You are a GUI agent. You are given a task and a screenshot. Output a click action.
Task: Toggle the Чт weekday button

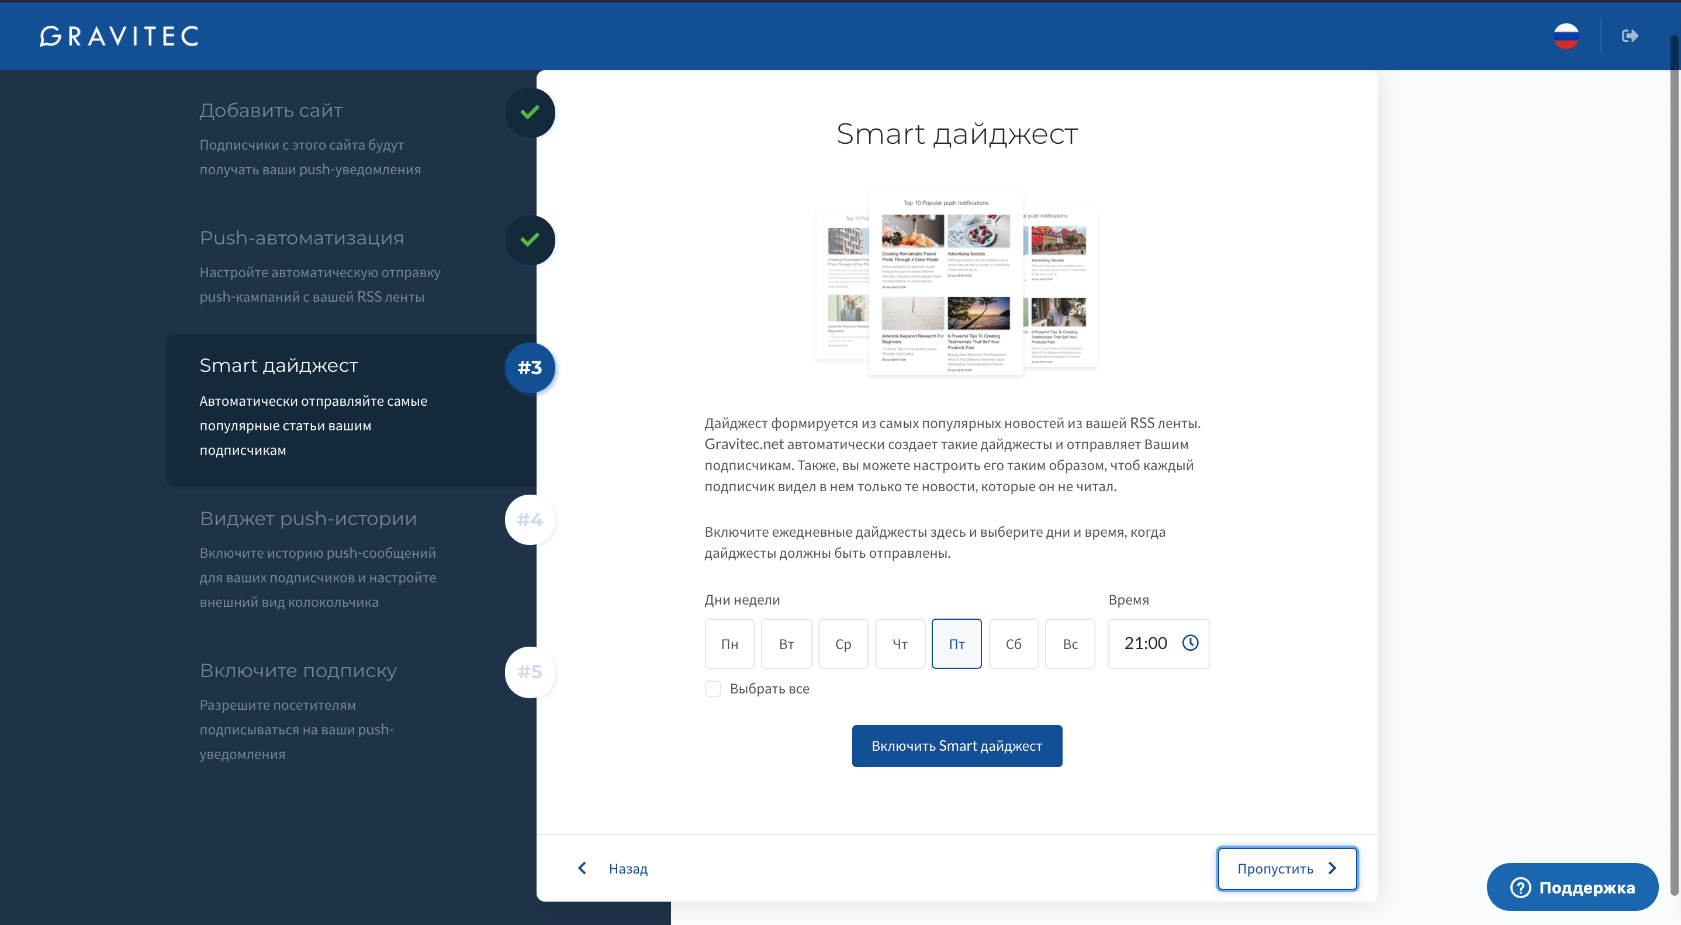[x=900, y=644]
